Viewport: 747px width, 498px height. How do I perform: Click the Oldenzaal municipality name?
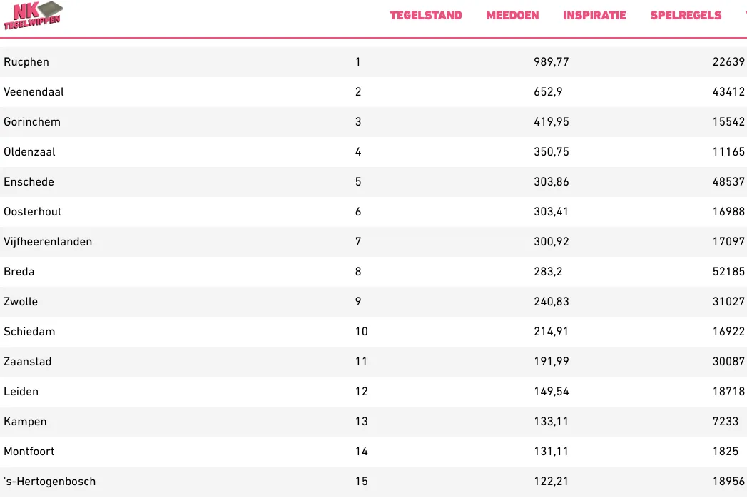[29, 152]
